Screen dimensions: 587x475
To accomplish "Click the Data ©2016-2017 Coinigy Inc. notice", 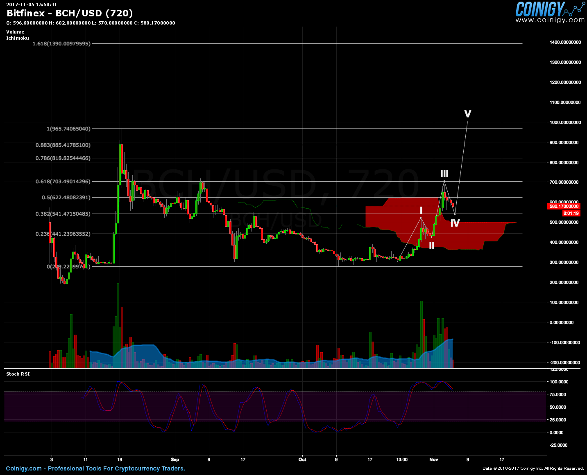I will click(x=533, y=468).
